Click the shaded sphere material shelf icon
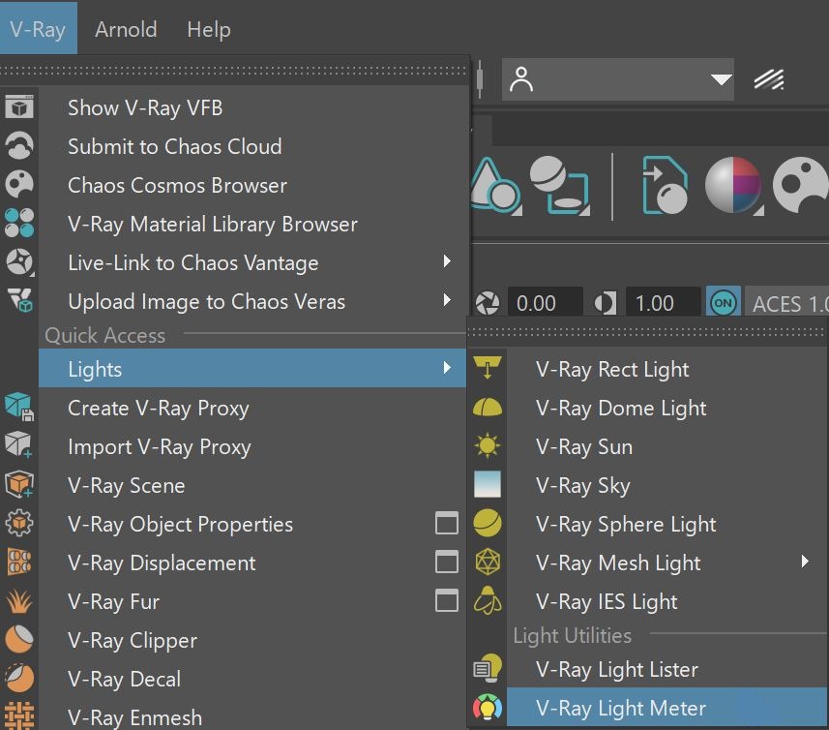The image size is (829, 730). 734,186
